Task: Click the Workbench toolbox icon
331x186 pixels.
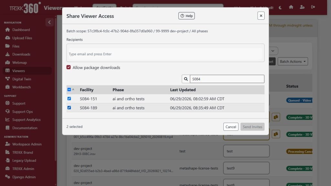Action: point(8,87)
